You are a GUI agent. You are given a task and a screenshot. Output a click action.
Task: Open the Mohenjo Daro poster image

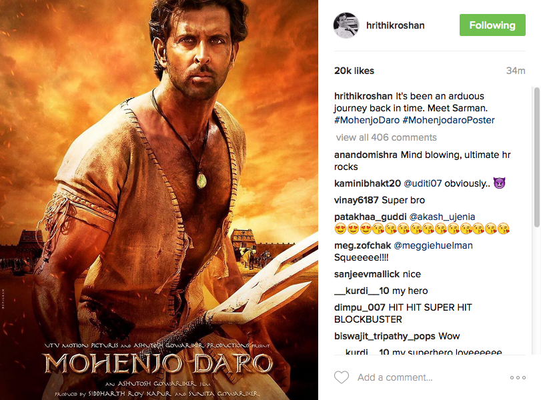(159, 200)
